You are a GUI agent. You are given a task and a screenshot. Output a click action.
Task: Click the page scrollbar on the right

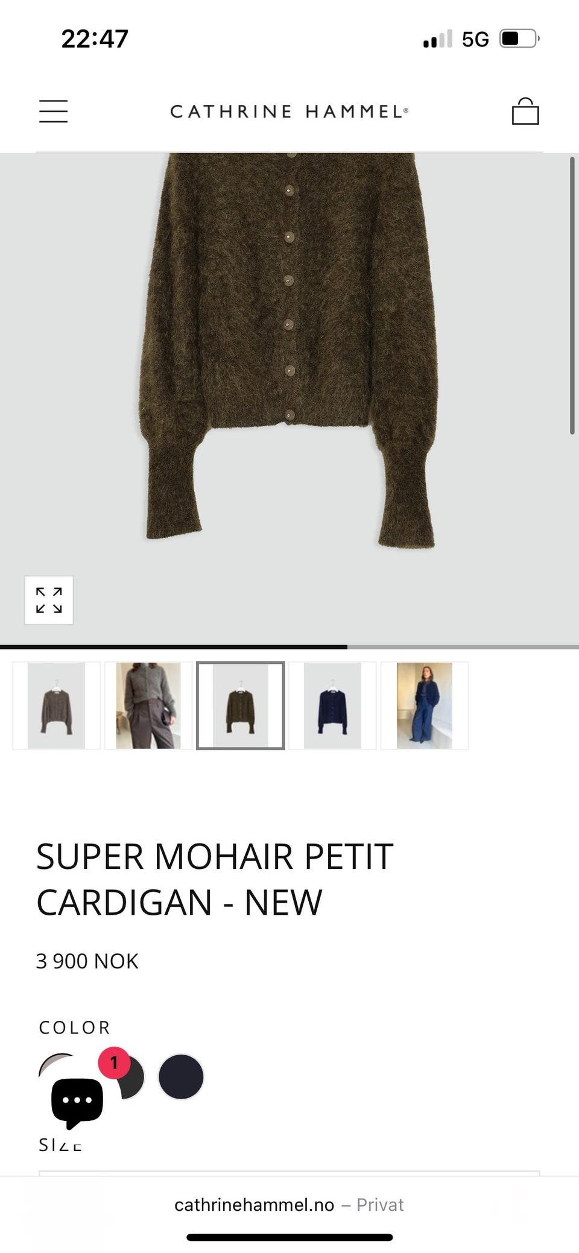click(x=572, y=295)
